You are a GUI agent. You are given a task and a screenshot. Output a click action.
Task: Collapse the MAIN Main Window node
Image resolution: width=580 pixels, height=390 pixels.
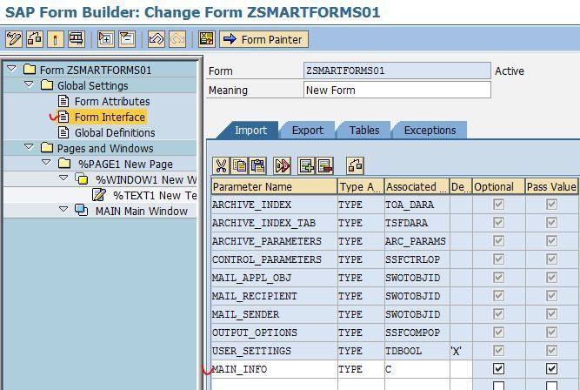tap(63, 209)
